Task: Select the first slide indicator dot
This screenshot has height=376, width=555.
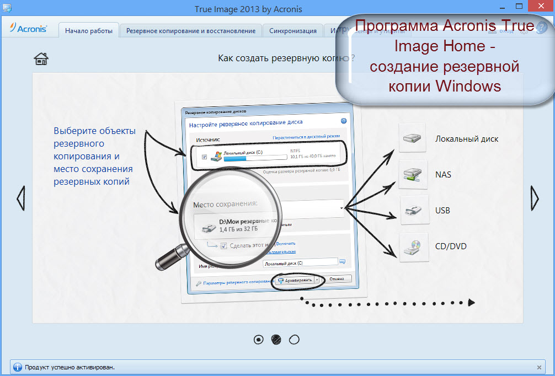Action: coord(258,340)
